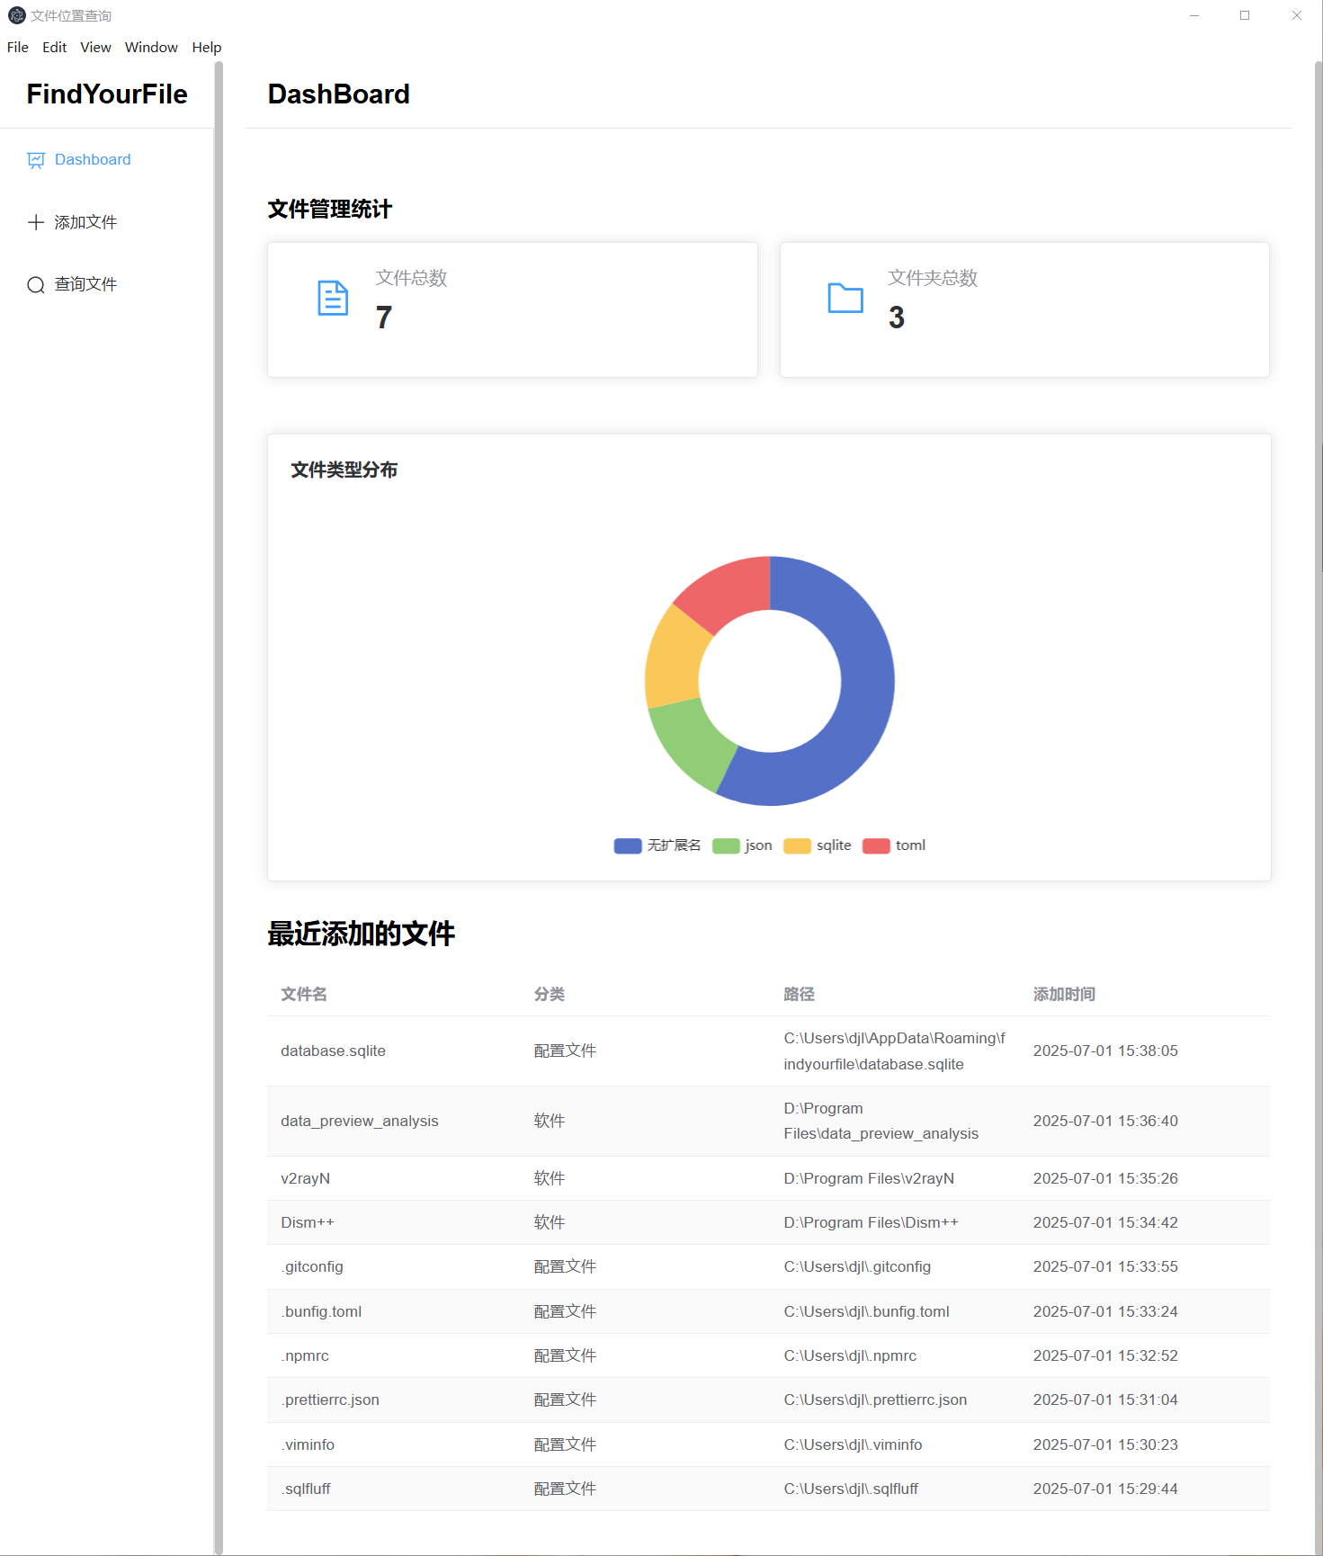Screen dimensions: 1323x1556
Task: Click the folder icon in 文件夹总数 card
Action: (845, 298)
